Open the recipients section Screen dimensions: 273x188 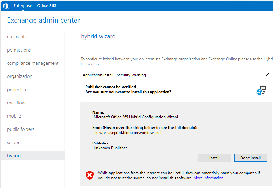(17, 37)
